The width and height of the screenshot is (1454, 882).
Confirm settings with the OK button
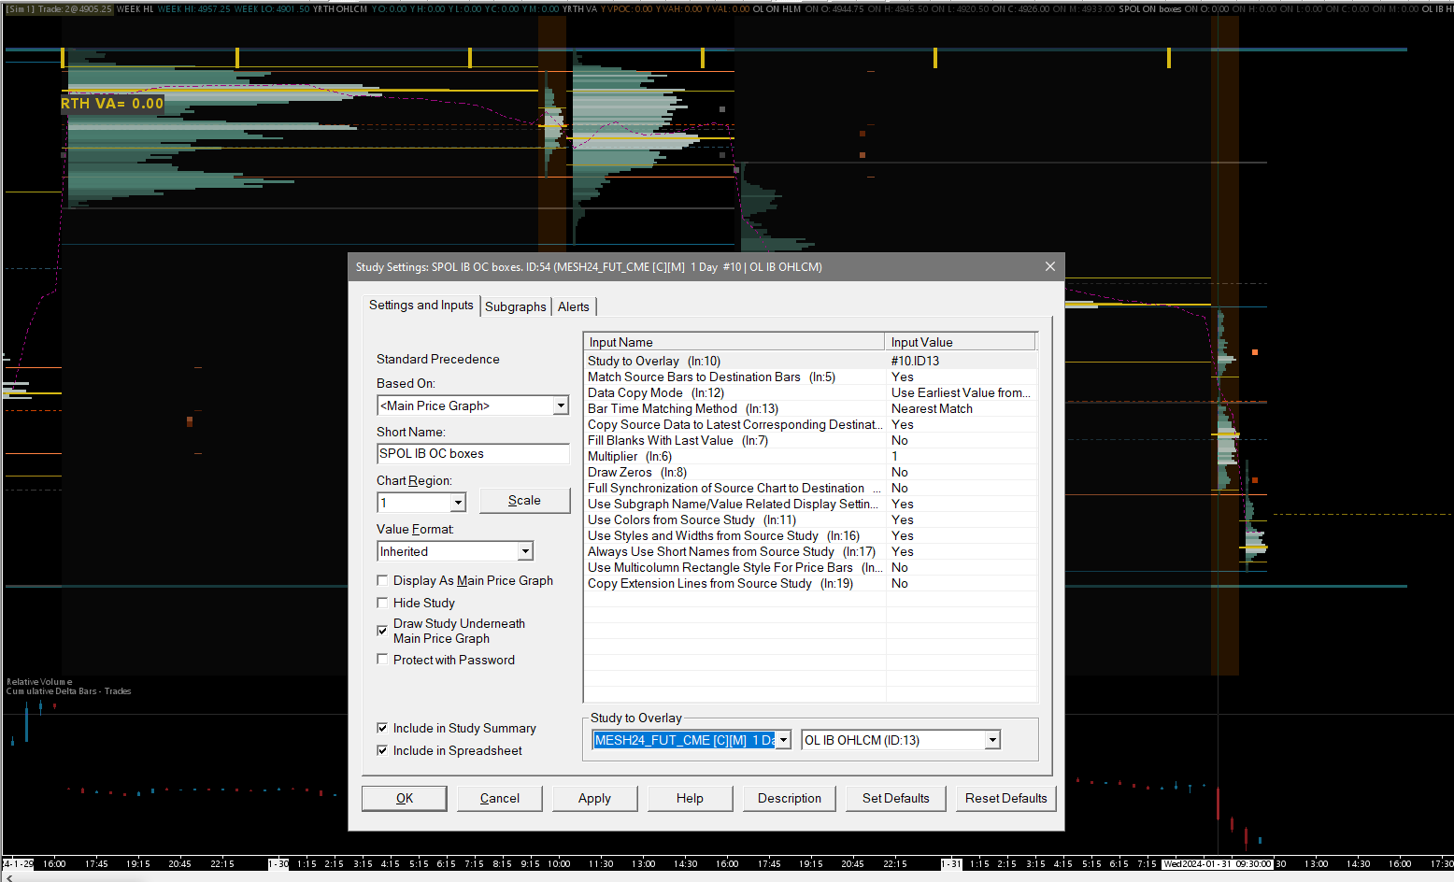click(x=405, y=798)
